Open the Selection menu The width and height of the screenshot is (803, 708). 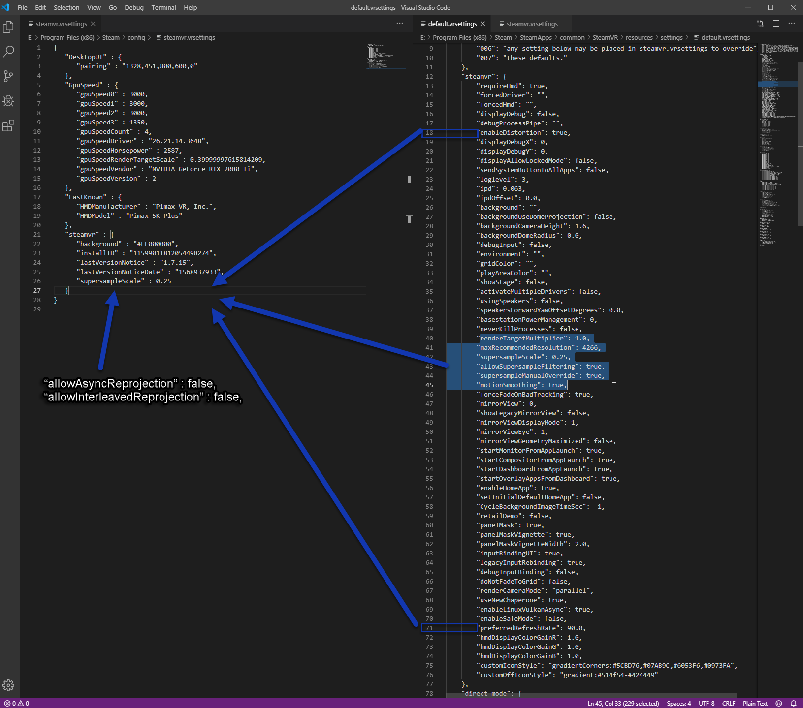coord(66,7)
